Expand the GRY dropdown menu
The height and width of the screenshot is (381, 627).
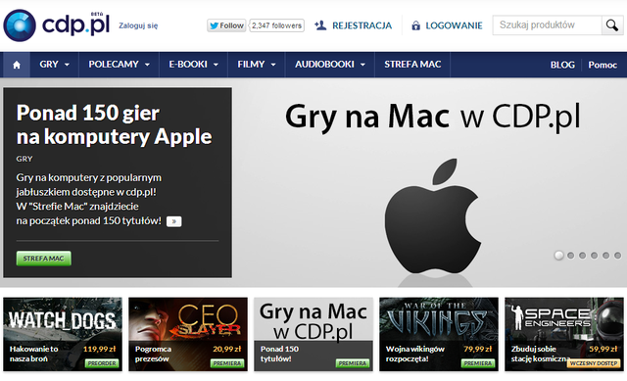click(x=55, y=65)
